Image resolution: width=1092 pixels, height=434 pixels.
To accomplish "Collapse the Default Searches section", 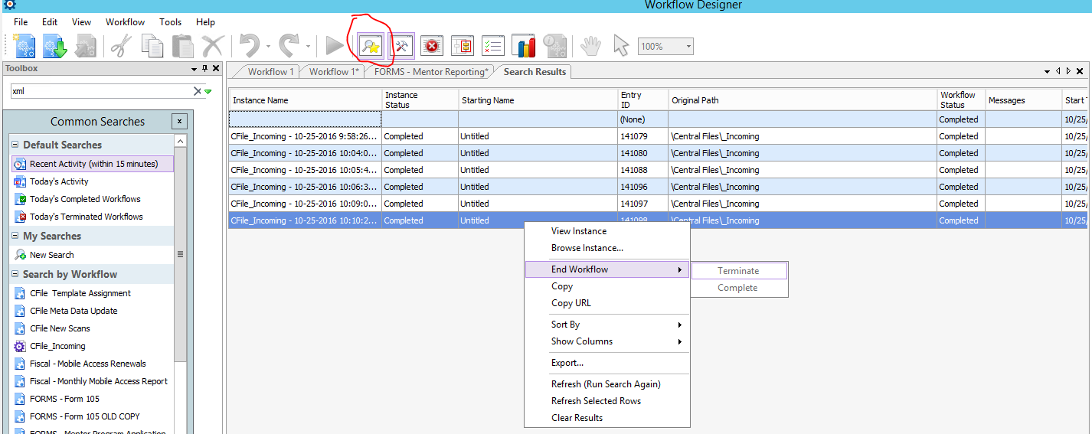I will [x=15, y=145].
